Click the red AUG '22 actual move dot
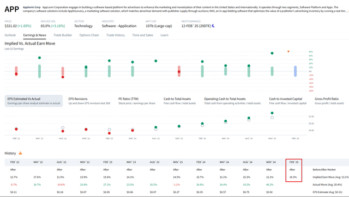Viewport: 349px width, 197px height. point(63,77)
